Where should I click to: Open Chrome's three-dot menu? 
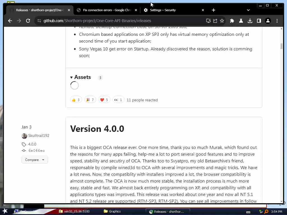(x=277, y=21)
